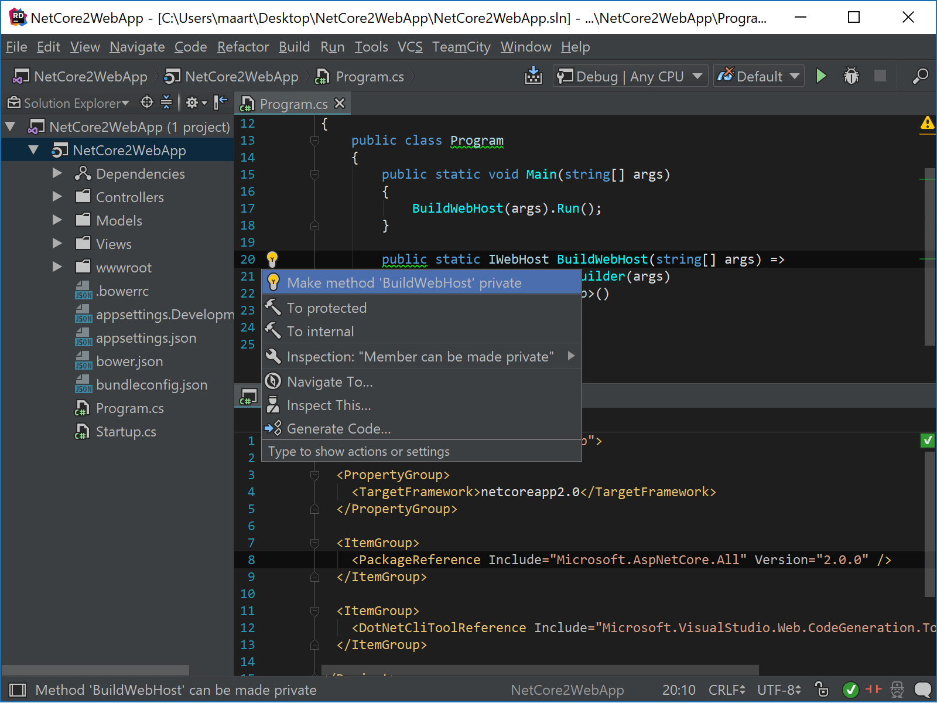Click the NetCore2WebApp solution breadcrumb
The width and height of the screenshot is (937, 703).
coord(81,76)
